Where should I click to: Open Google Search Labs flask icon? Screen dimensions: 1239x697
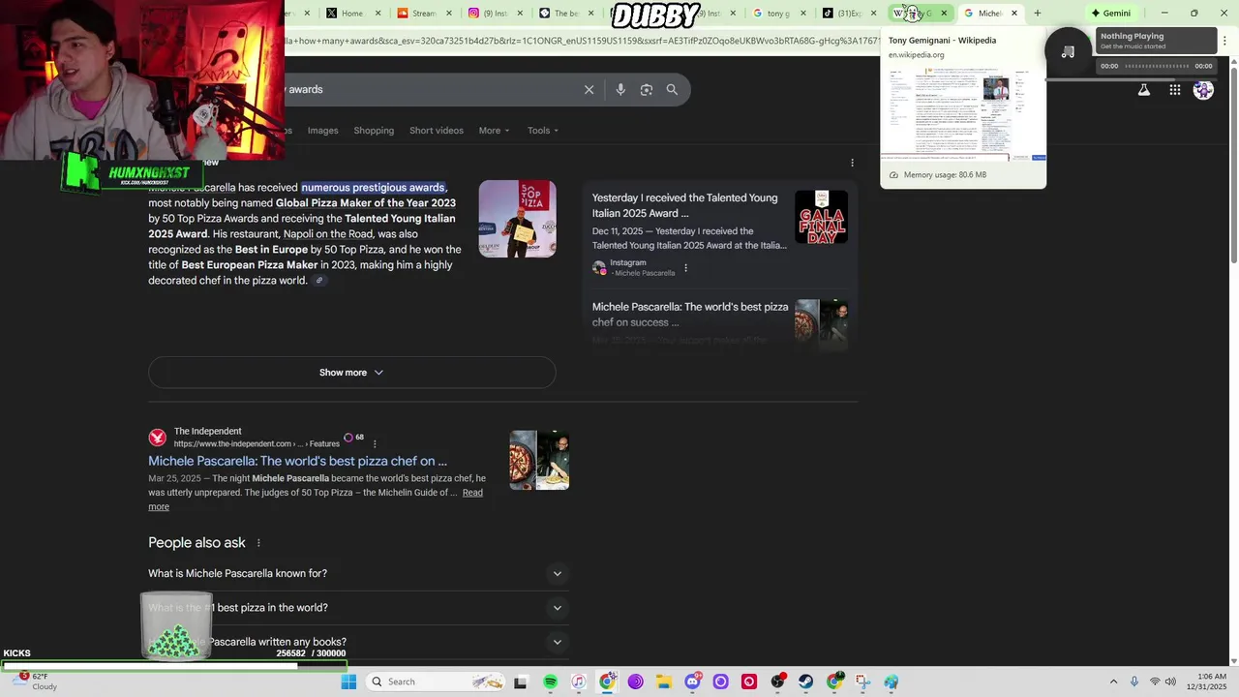pyautogui.click(x=1143, y=90)
